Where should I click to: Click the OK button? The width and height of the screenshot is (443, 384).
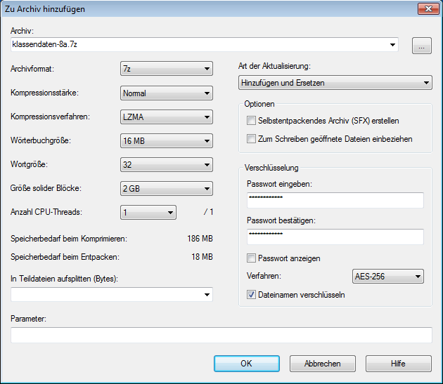coord(246,364)
